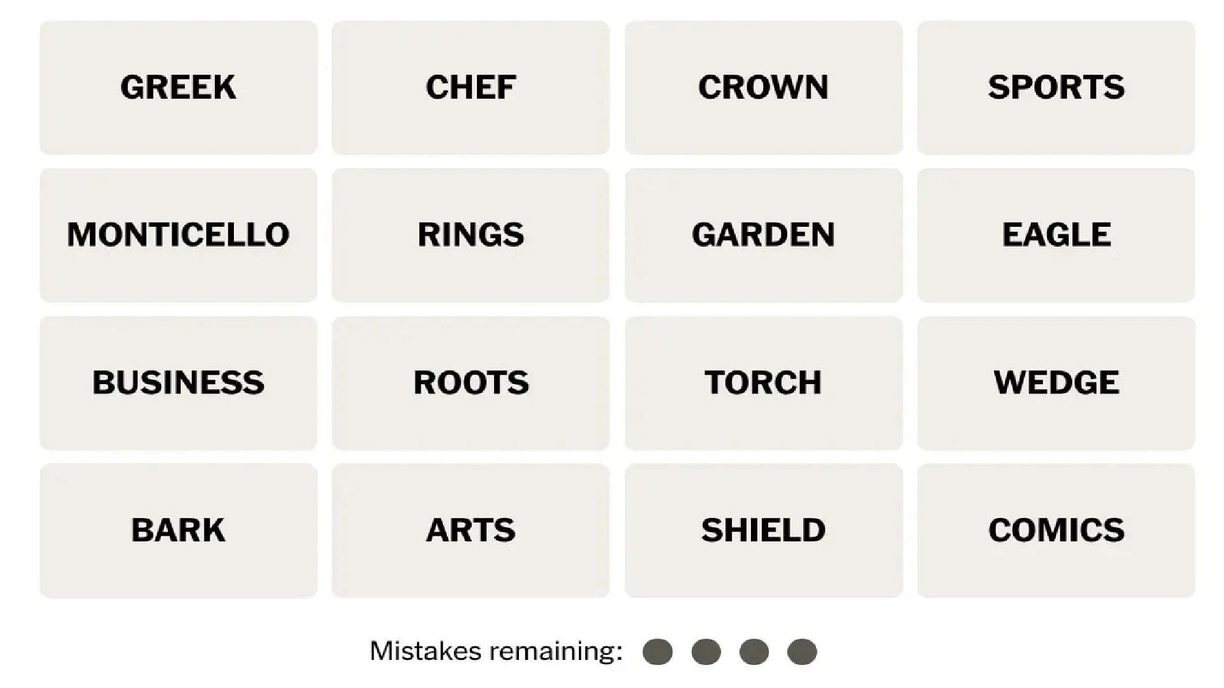
Task: Select the BARK tile
Action: 178,528
